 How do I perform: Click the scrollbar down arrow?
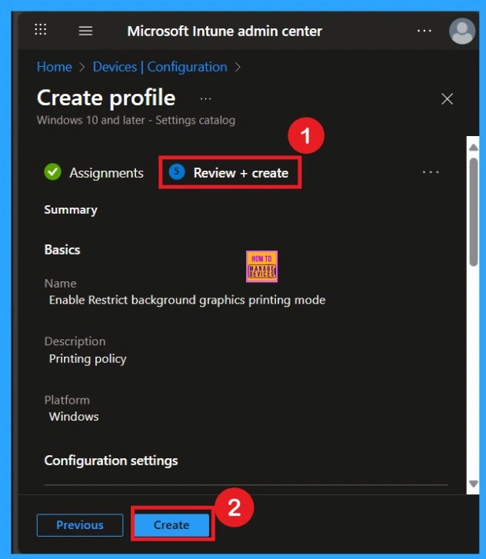pos(473,484)
